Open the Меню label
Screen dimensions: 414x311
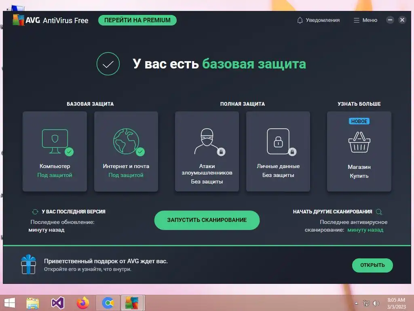tap(370, 20)
